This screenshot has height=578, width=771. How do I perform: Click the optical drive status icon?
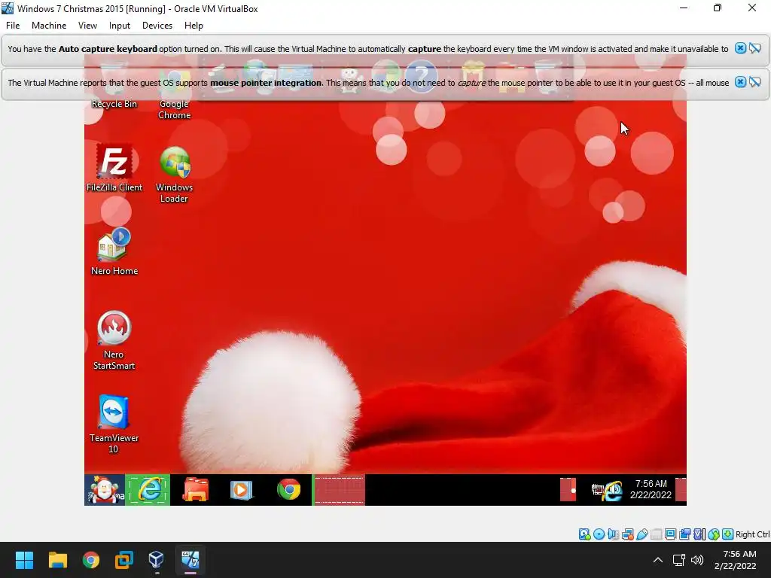point(599,534)
